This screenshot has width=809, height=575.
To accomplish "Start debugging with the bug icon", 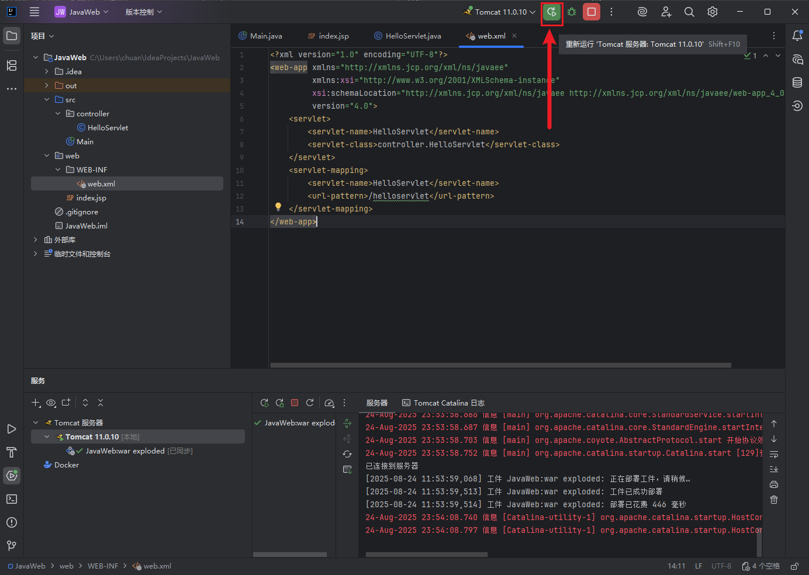I will (572, 12).
